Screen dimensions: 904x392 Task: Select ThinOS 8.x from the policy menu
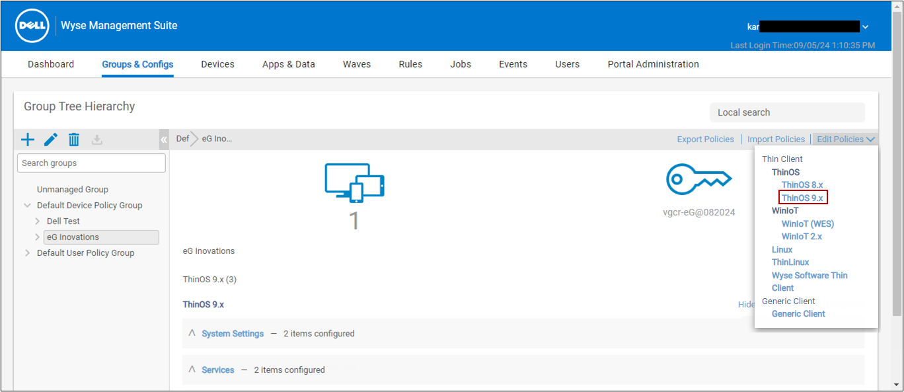[x=802, y=185]
